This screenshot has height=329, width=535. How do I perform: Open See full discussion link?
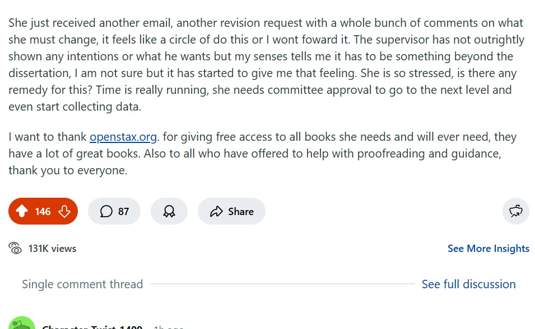coord(468,284)
